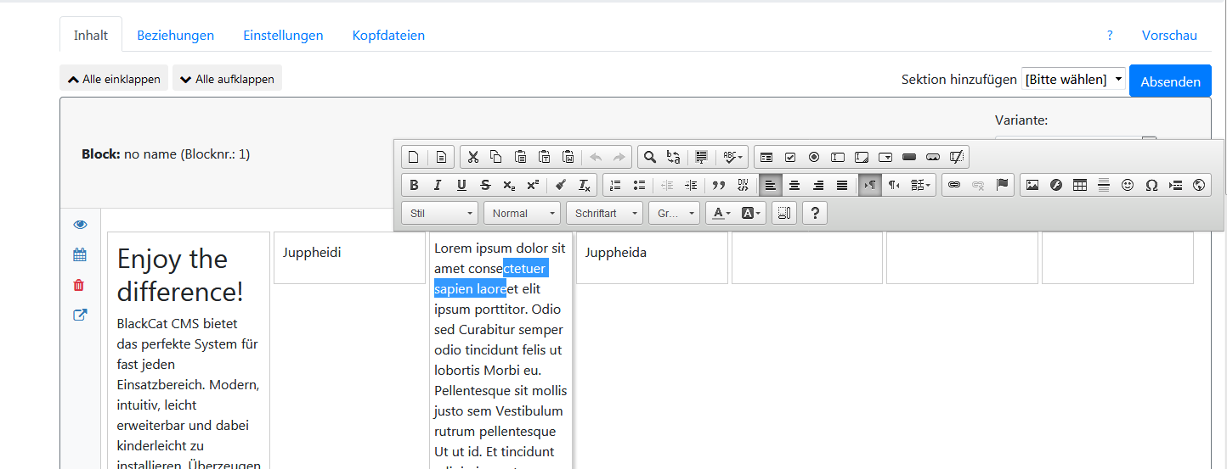Screen dimensions: 1227x469
Task: Click the external link icon in sidebar
Action: [x=80, y=315]
